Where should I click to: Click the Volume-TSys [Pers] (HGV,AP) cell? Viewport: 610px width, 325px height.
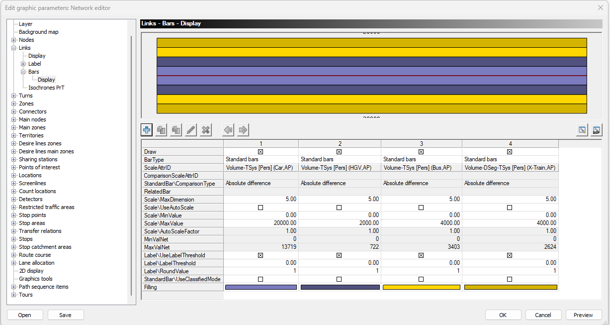[340, 168]
